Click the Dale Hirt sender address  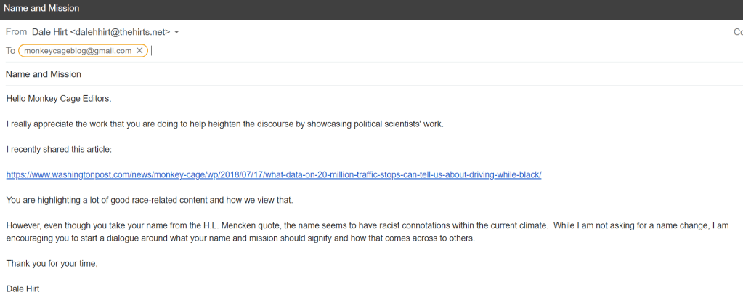[101, 32]
